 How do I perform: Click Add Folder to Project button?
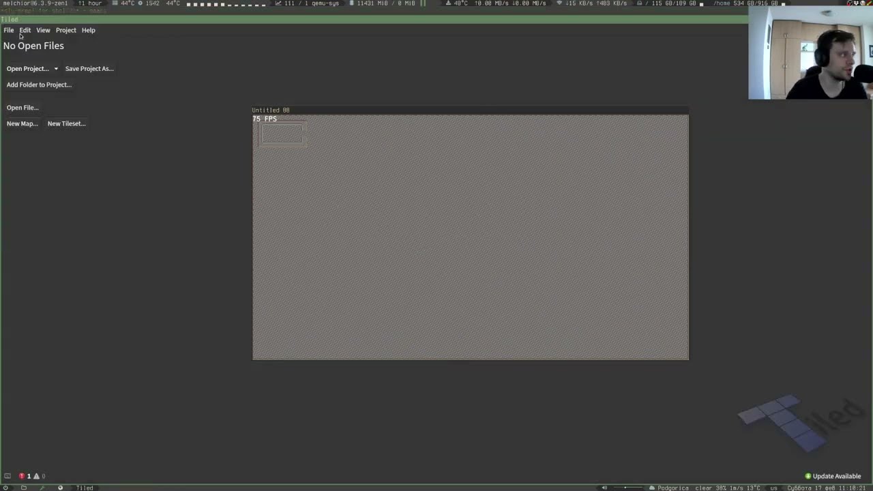click(39, 85)
